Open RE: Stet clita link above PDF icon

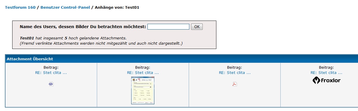pyautogui.click(x=235, y=72)
